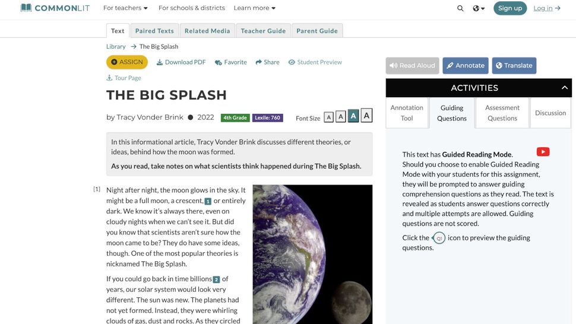Open the Assessment Questions tab

pyautogui.click(x=502, y=113)
